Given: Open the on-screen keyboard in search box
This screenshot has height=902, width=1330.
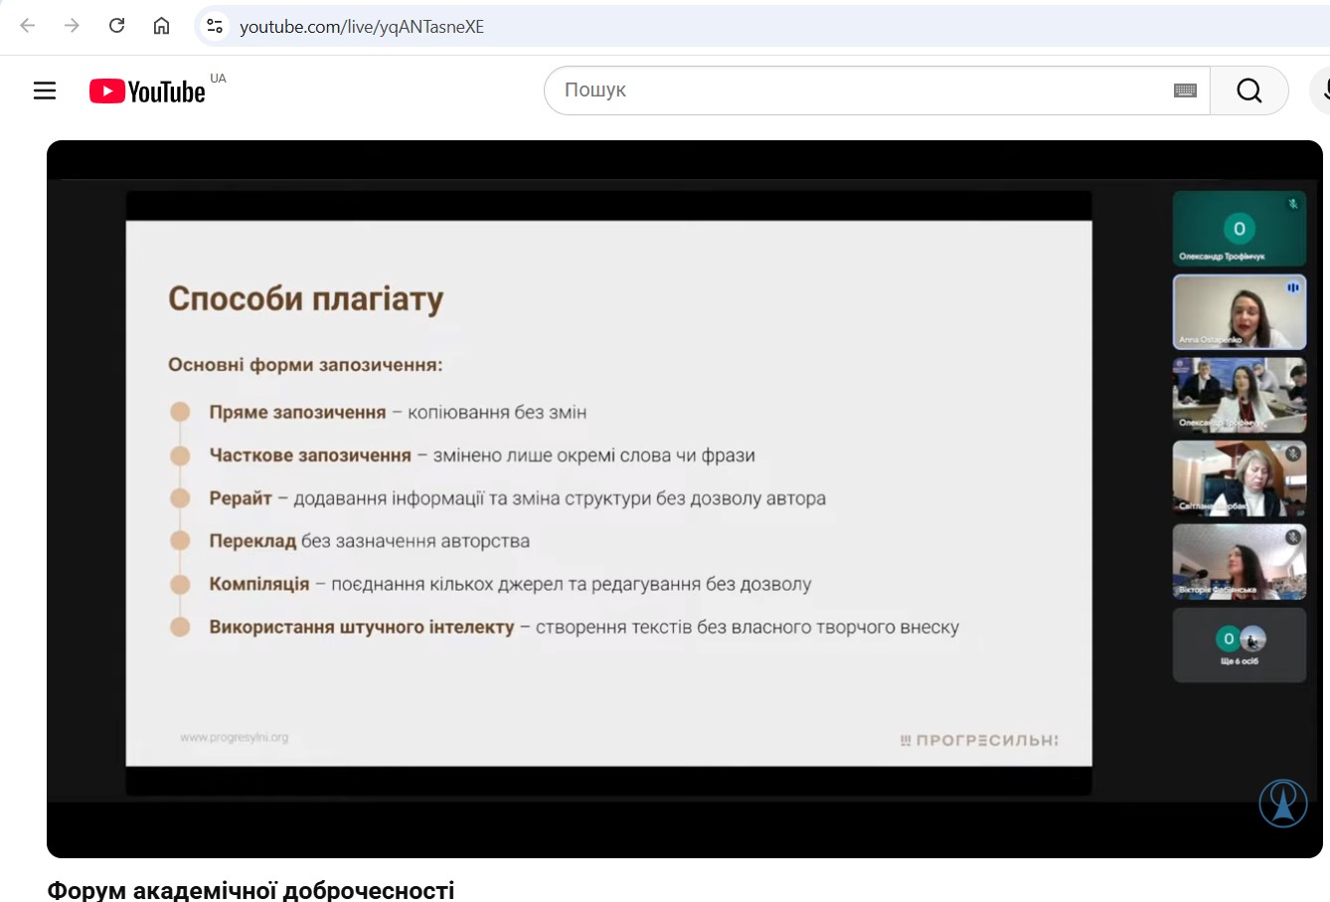Looking at the screenshot, I should [x=1185, y=90].
